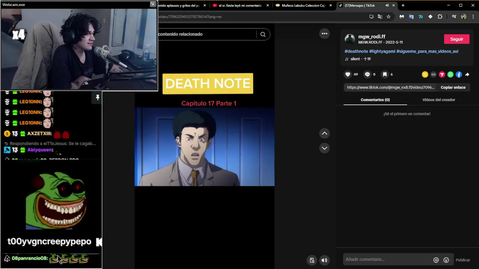Click the search magnifier icon
This screenshot has width=479, height=269.
263,34
